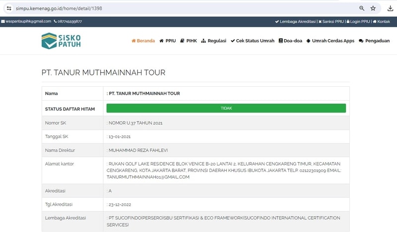Click the value NOMOR U.37 TAHUN 2021
Viewport: 397px width, 234px height.
point(135,123)
